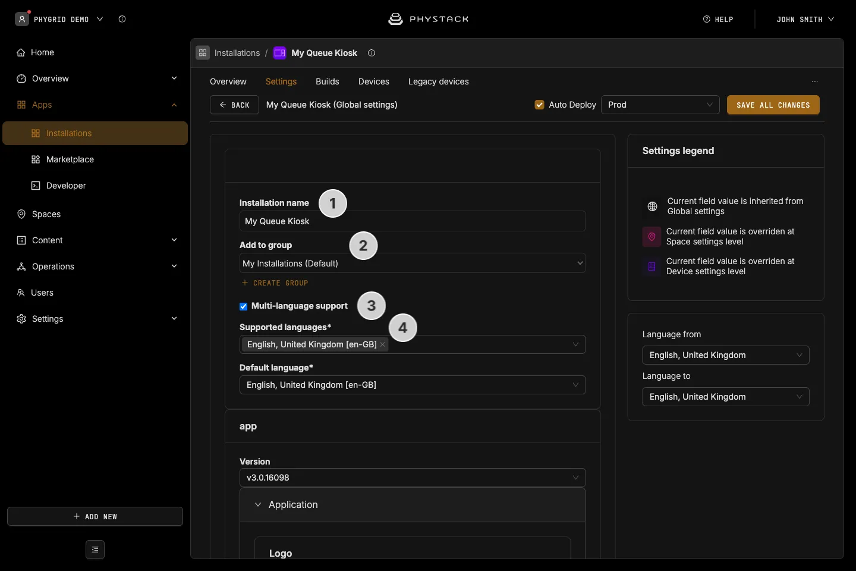The image size is (856, 571).
Task: Click the info icon next to My Queue Kiosk
Action: point(372,53)
